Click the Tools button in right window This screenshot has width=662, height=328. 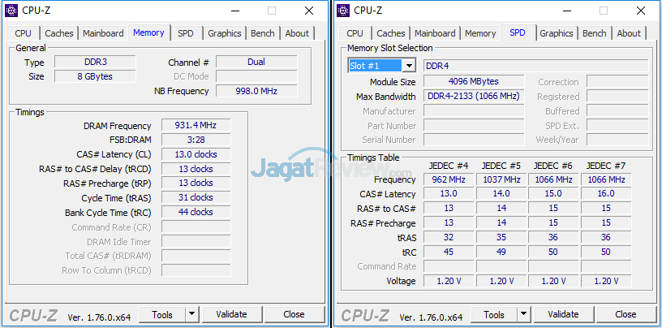[x=494, y=314]
